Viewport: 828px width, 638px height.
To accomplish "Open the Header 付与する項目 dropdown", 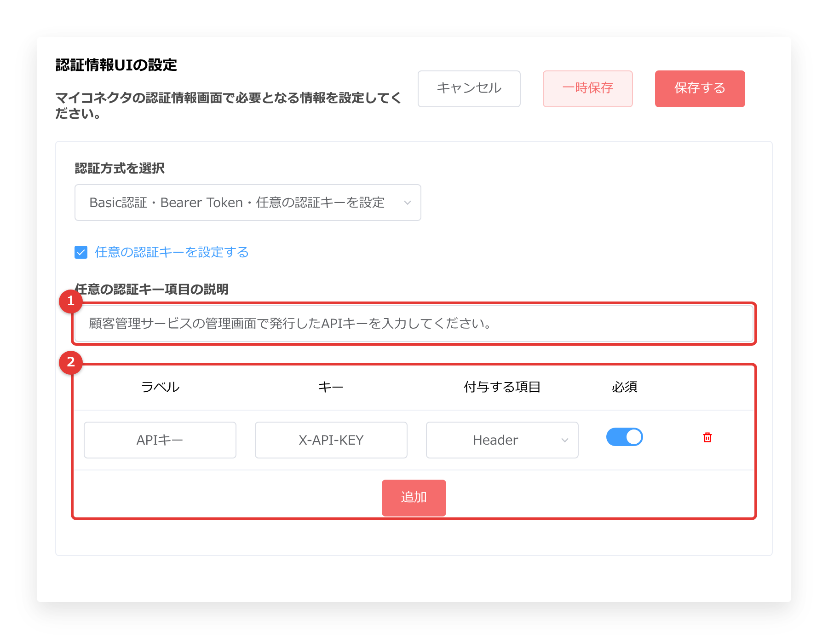I will [x=502, y=440].
